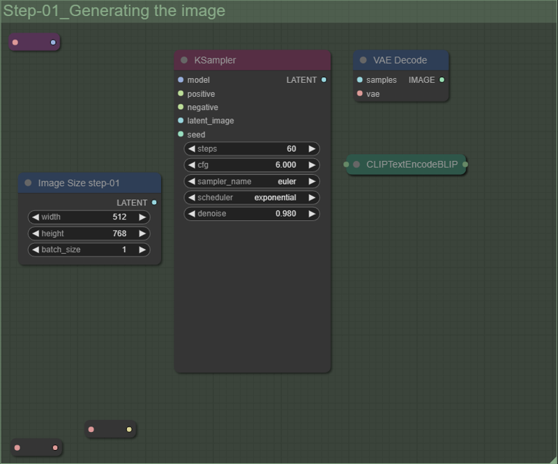Click pink input dot of reroute with yellow output
Image resolution: width=558 pixels, height=464 pixels.
91,429
